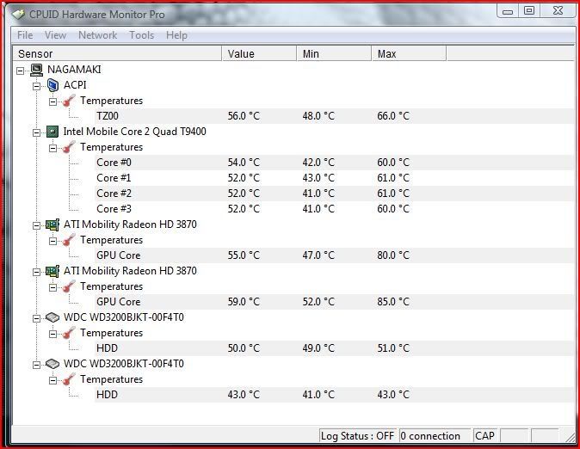Screen dimensions: 580x449
Task: Click the NAGAMAKI label
Action: (x=74, y=70)
